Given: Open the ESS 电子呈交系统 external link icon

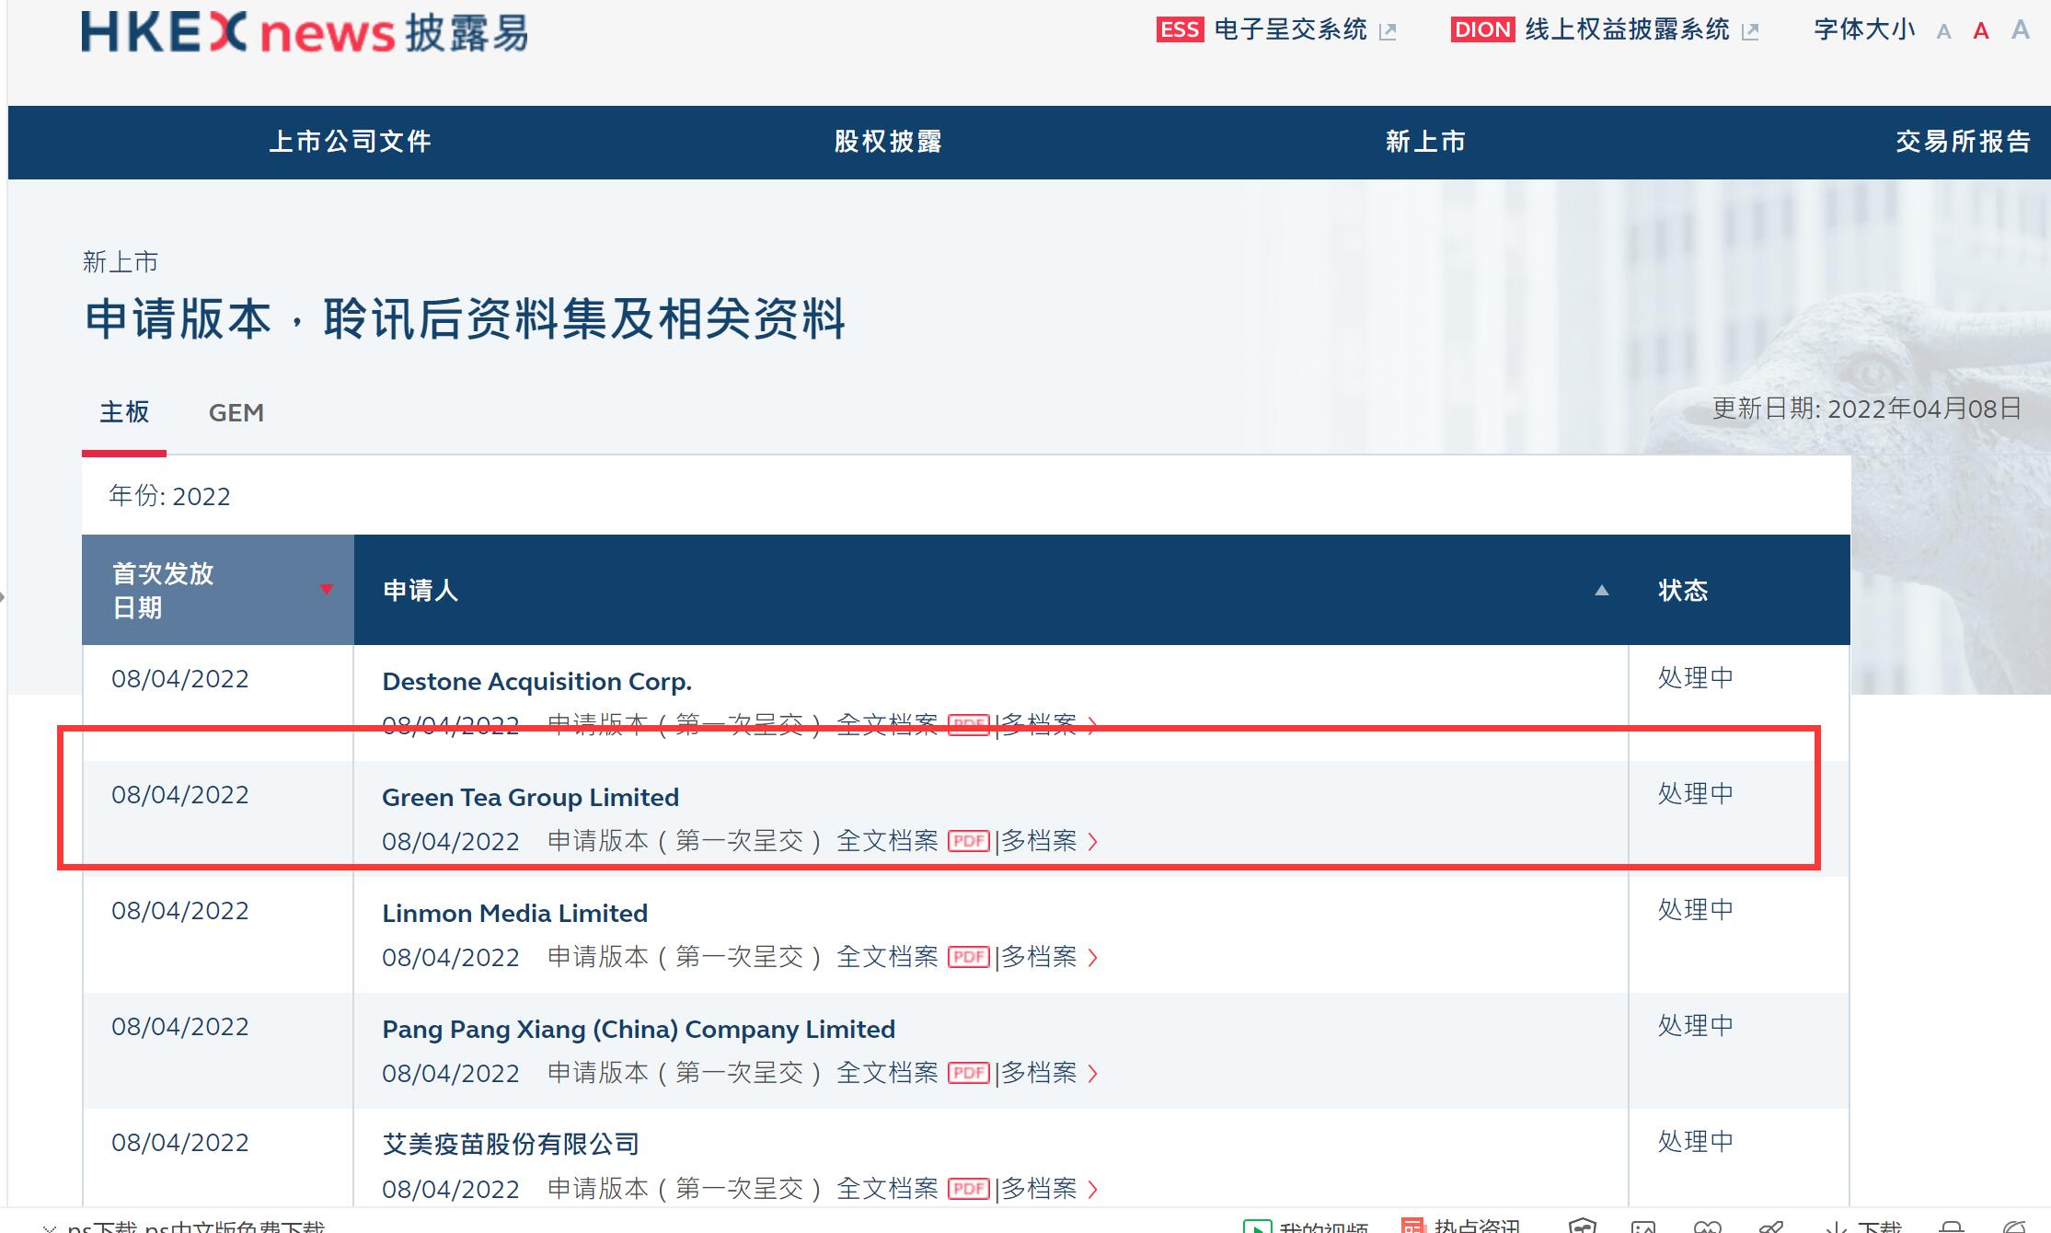Looking at the screenshot, I should (1388, 32).
